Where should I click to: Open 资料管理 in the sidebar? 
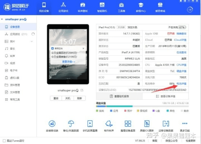18,85
